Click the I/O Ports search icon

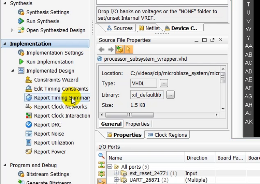coord(101,156)
